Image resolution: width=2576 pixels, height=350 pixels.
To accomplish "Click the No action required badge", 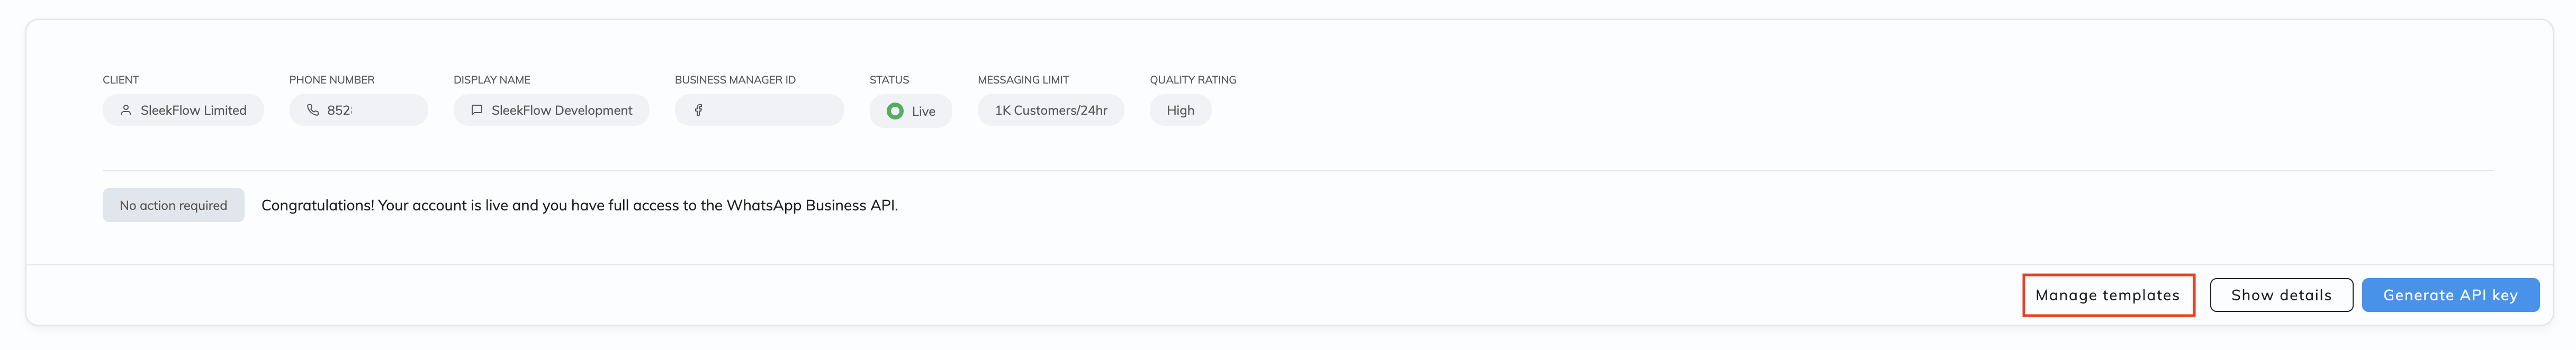I will point(173,205).
